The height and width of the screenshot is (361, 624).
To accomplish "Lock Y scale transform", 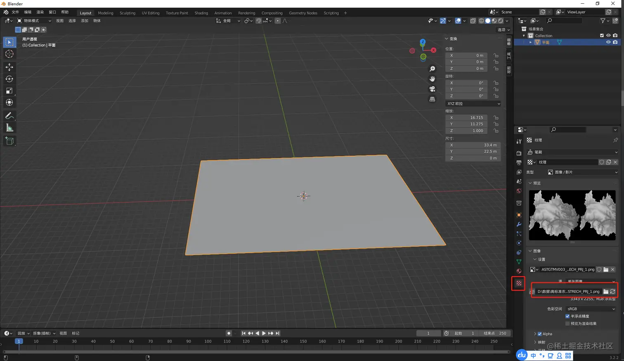I will pyautogui.click(x=496, y=124).
